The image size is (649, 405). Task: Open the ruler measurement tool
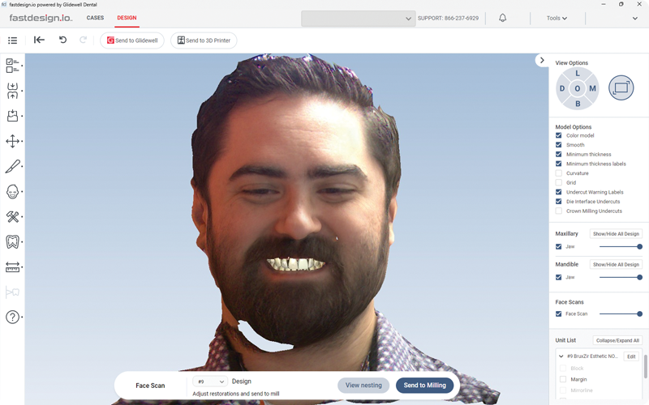12,266
